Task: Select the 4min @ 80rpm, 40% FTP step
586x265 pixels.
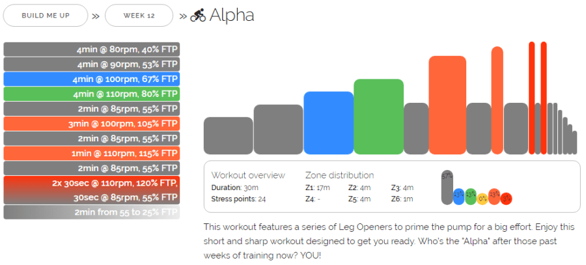Action: [91, 49]
